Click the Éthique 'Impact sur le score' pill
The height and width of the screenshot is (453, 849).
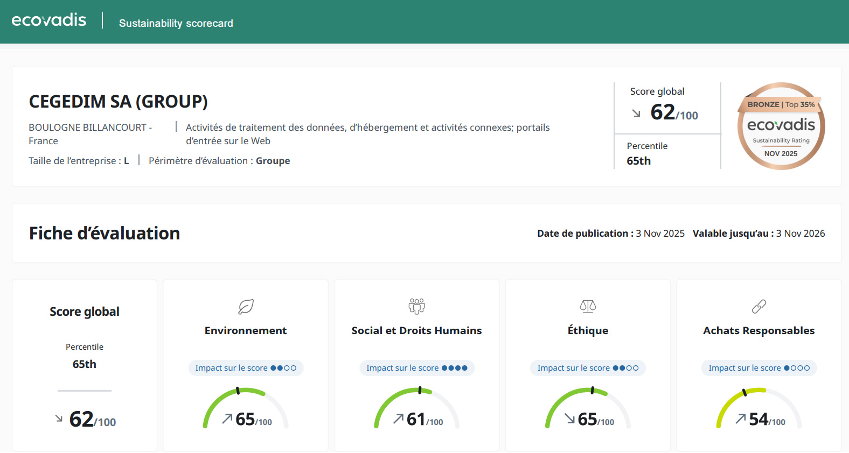[588, 368]
